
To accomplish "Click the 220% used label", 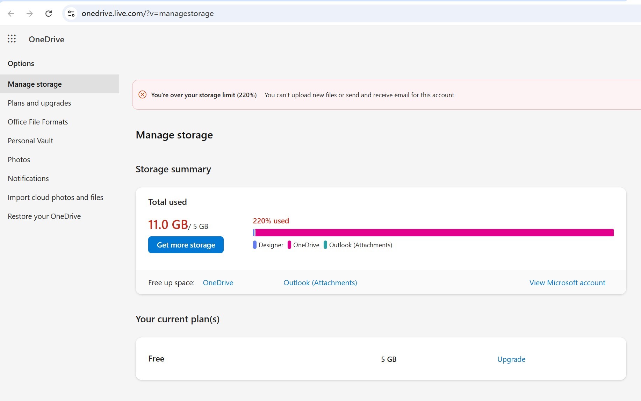I will 271,221.
